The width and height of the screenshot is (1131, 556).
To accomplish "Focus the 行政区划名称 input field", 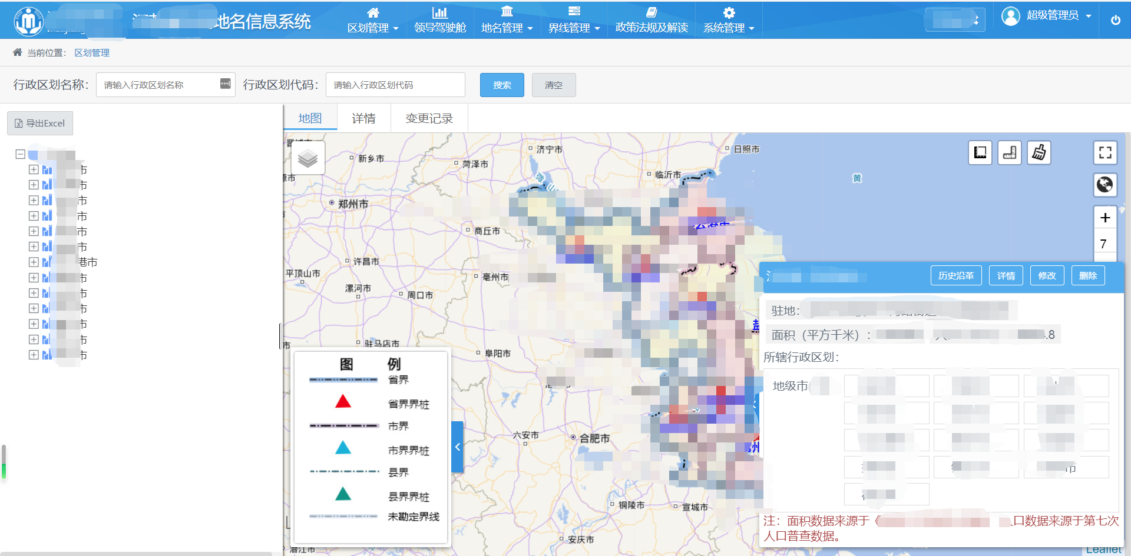I will tap(166, 85).
